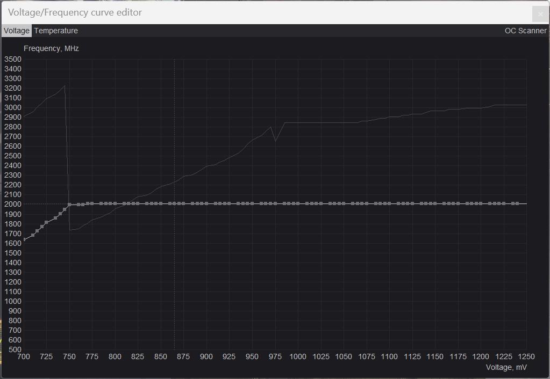Switch to the Voltage tab

point(17,31)
